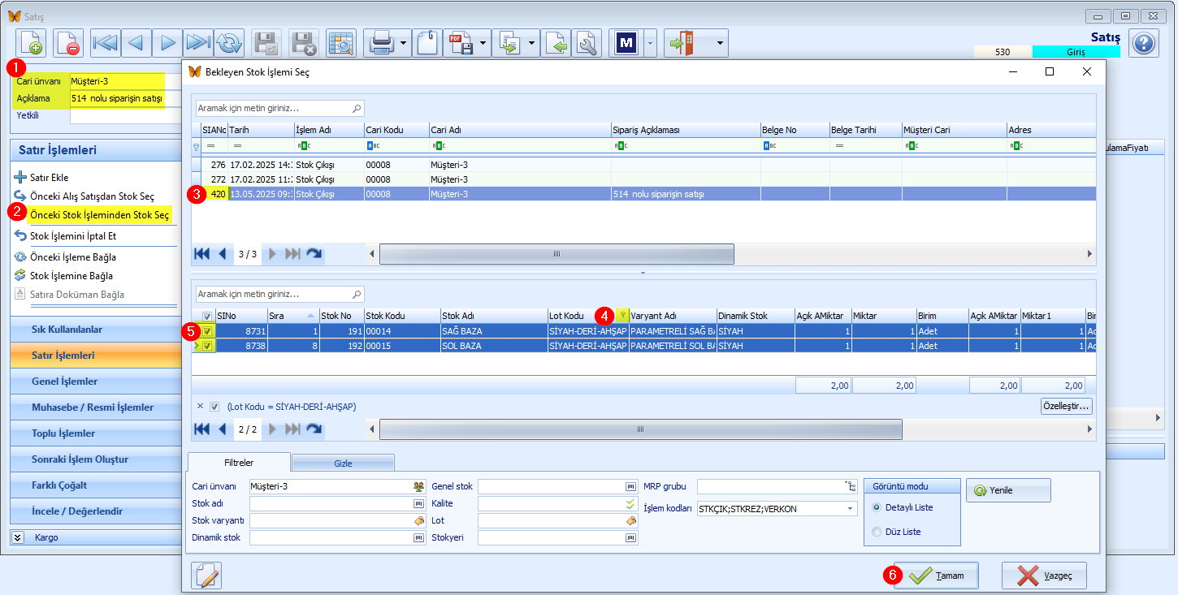This screenshot has width=1178, height=595.
Task: Uncheck the row 8738 SOL BAZA checkbox
Action: 207,346
